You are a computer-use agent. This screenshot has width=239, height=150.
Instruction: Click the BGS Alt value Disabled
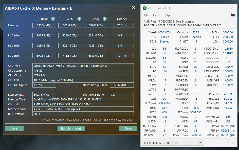pyautogui.click(x=196, y=37)
